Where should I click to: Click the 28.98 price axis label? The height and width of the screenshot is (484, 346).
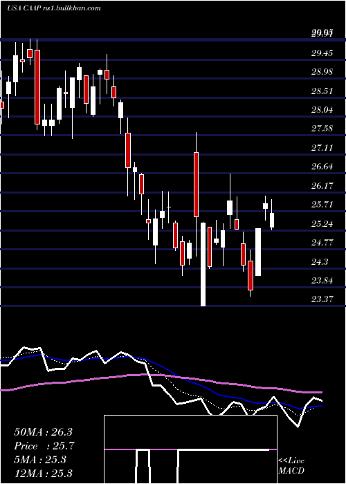click(x=322, y=72)
